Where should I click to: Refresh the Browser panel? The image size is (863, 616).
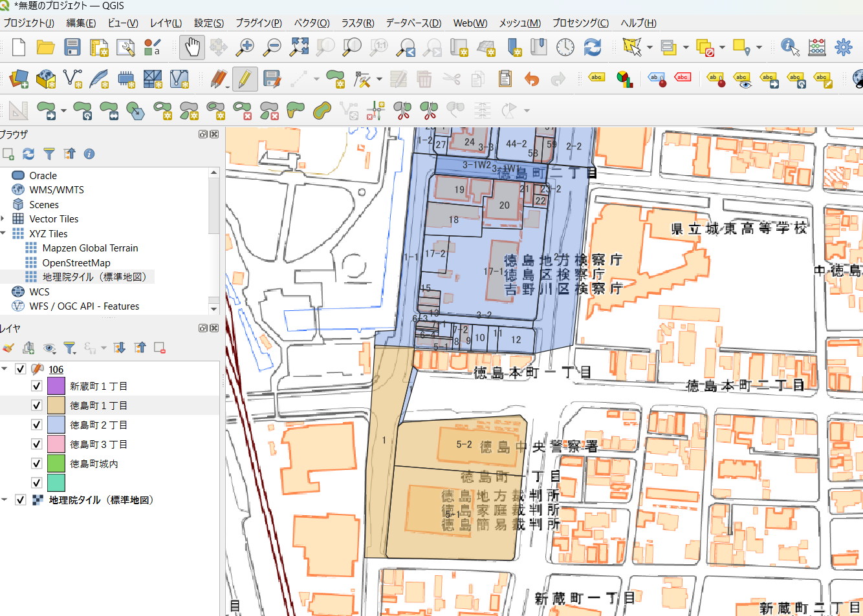coord(28,154)
